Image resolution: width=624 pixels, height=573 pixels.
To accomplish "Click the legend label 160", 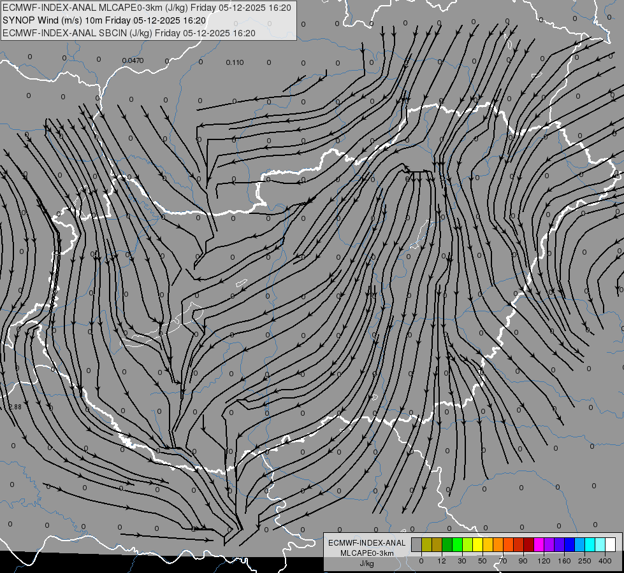I will point(564,561).
